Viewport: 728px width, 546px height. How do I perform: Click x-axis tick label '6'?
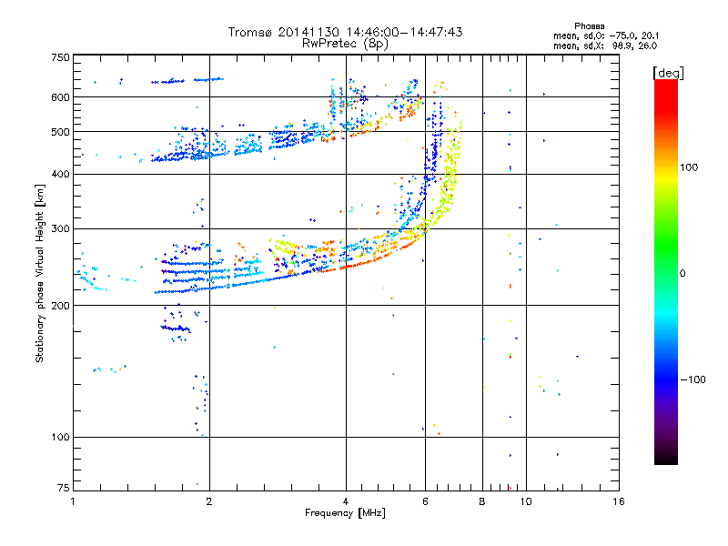pyautogui.click(x=425, y=501)
